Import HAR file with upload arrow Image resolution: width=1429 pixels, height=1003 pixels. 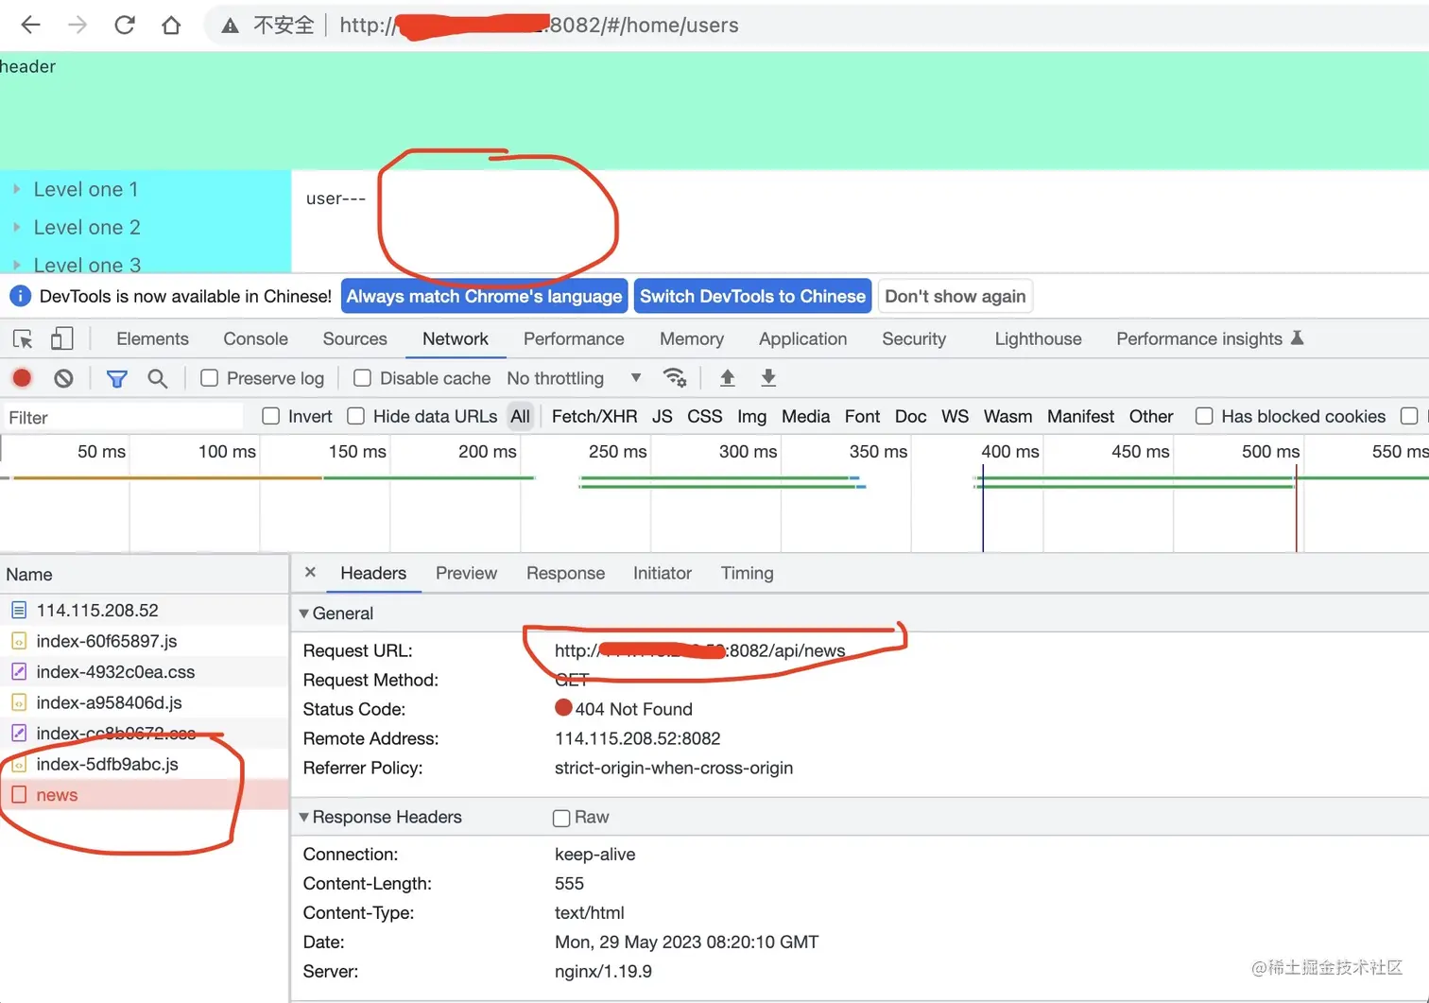(x=728, y=378)
